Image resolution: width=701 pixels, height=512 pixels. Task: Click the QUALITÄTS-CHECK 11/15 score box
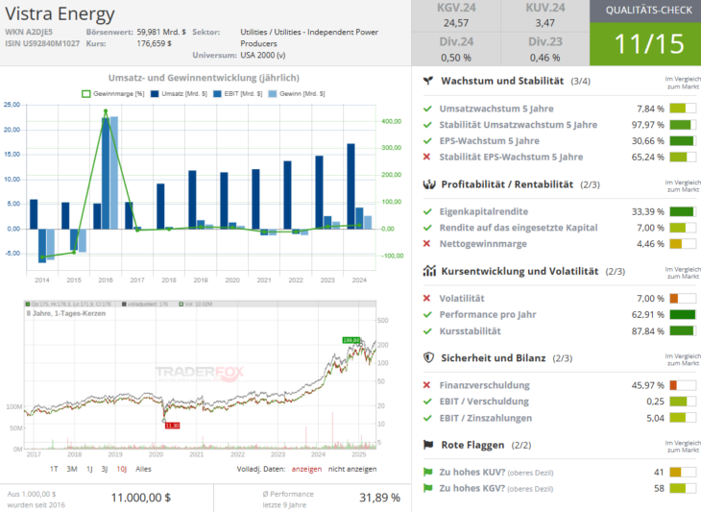(645, 33)
